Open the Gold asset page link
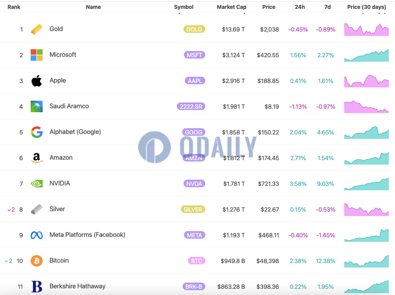Screen dimensions: 395x295 [x=56, y=29]
